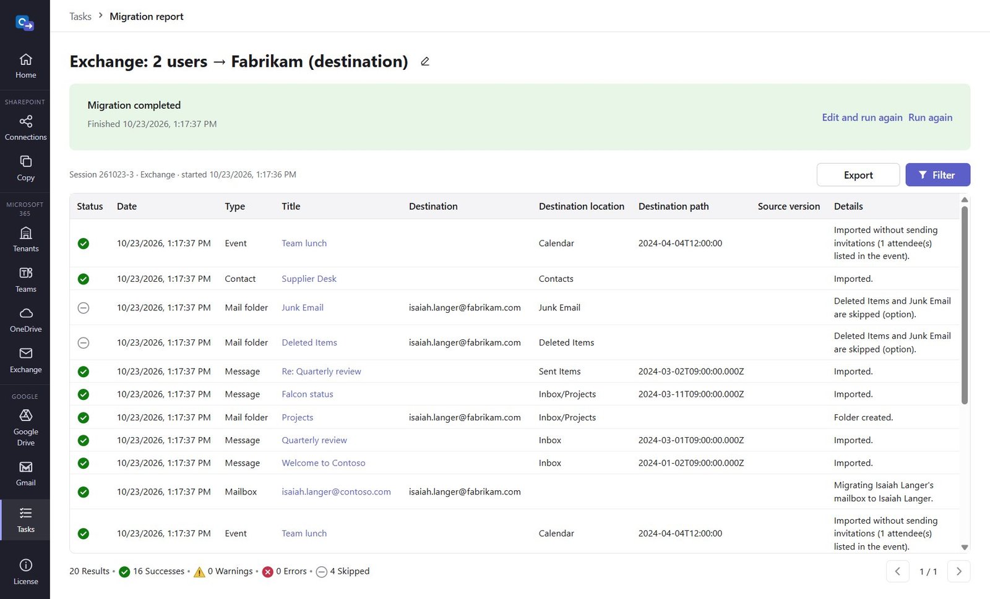Screen dimensions: 990x599
Task: Click the app logo at top left
Action: (25, 23)
